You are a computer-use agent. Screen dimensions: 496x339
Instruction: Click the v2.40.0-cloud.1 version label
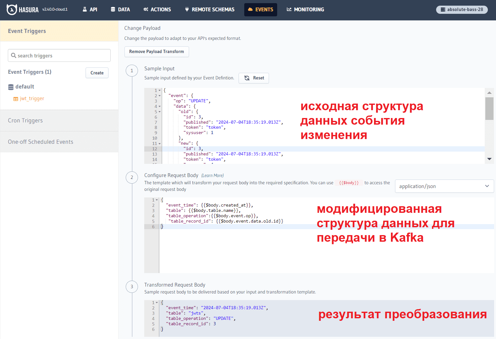point(55,9)
